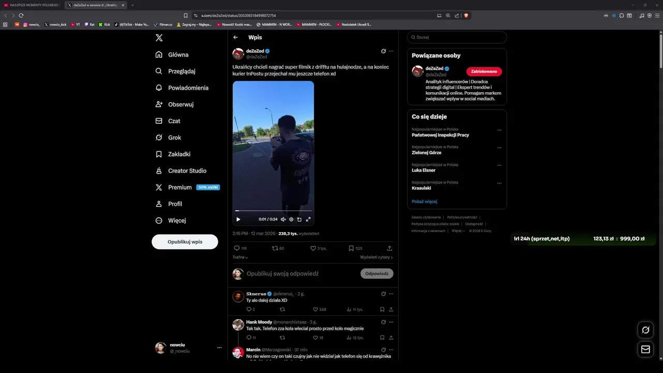
Task: Play the video
Action: 238,219
